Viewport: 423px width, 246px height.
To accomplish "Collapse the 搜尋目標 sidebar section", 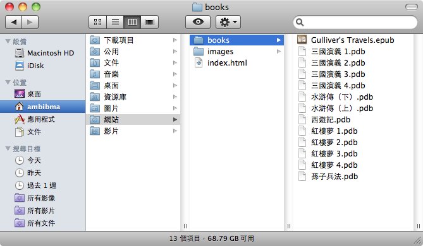I will pos(8,149).
